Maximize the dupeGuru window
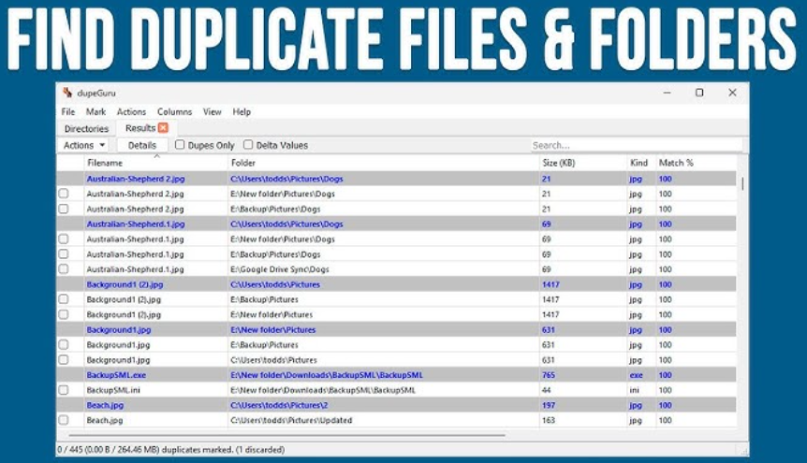Viewport: 807px width, 463px height. point(699,93)
